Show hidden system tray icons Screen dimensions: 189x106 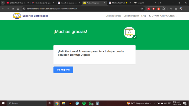click(x=155, y=103)
